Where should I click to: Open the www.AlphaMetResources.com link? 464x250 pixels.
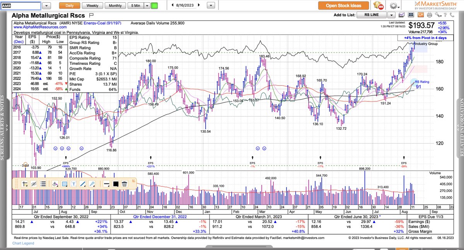(x=40, y=27)
